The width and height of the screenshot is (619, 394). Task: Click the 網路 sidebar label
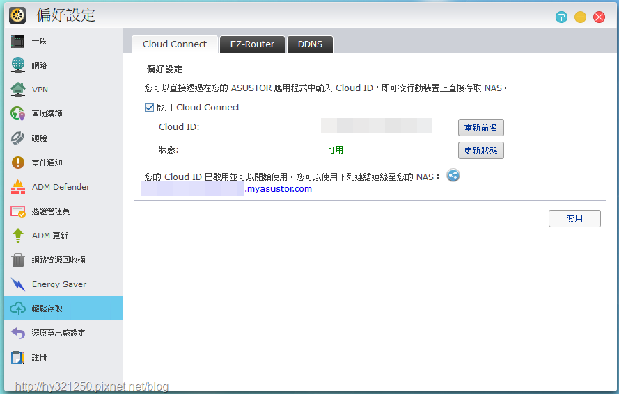(x=39, y=65)
